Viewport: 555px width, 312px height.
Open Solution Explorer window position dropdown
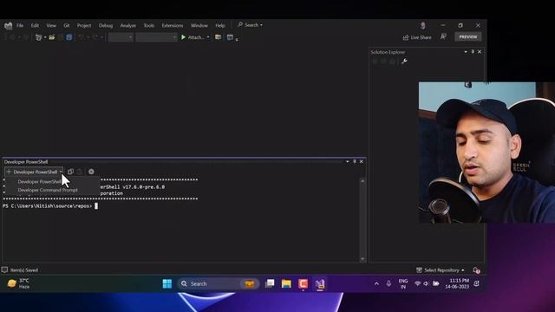pos(466,52)
